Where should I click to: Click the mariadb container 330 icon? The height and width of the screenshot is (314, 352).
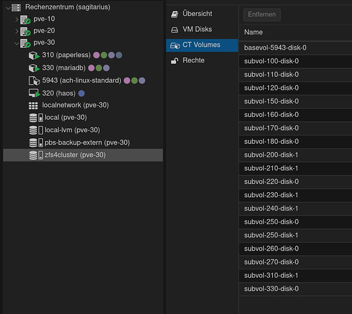pyautogui.click(x=34, y=68)
